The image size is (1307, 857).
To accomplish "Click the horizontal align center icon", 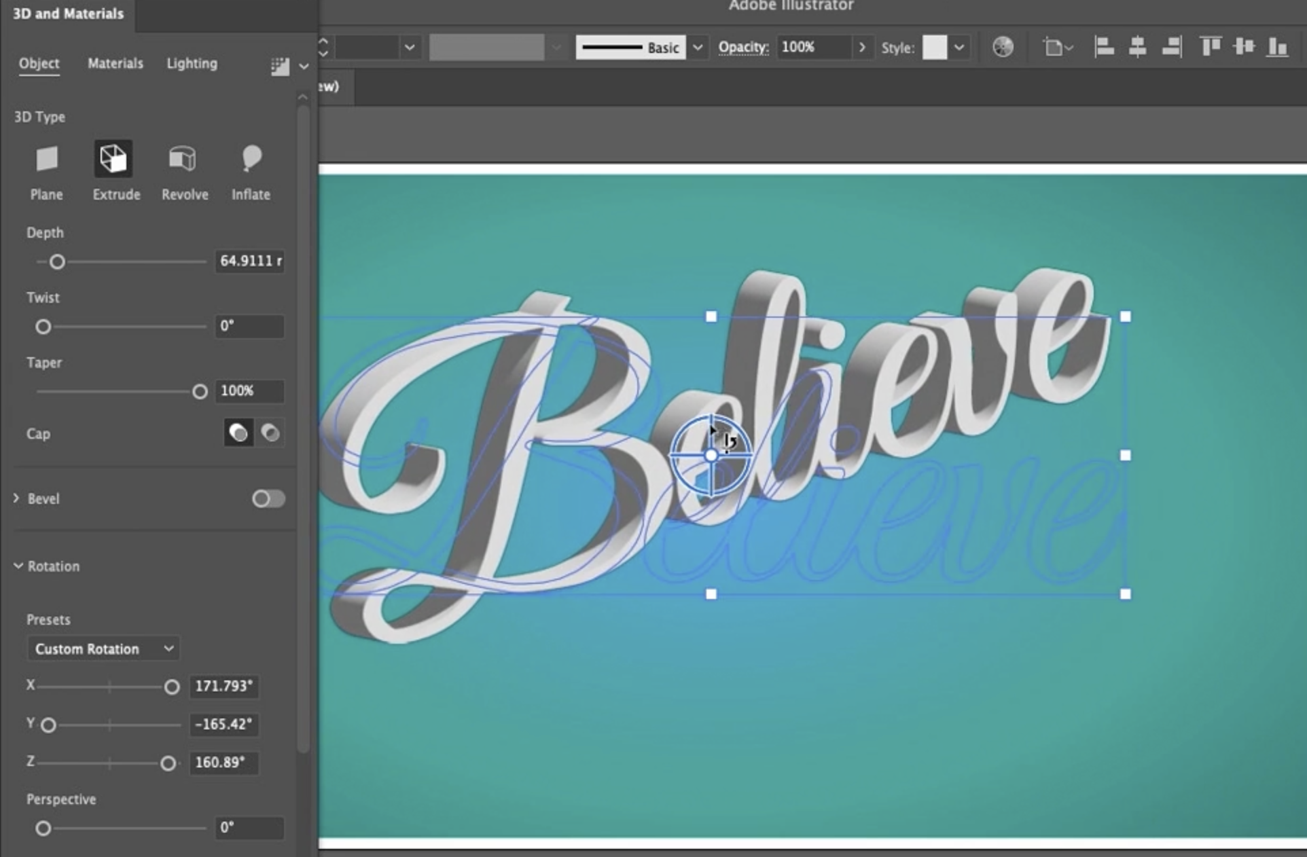I will [x=1137, y=47].
